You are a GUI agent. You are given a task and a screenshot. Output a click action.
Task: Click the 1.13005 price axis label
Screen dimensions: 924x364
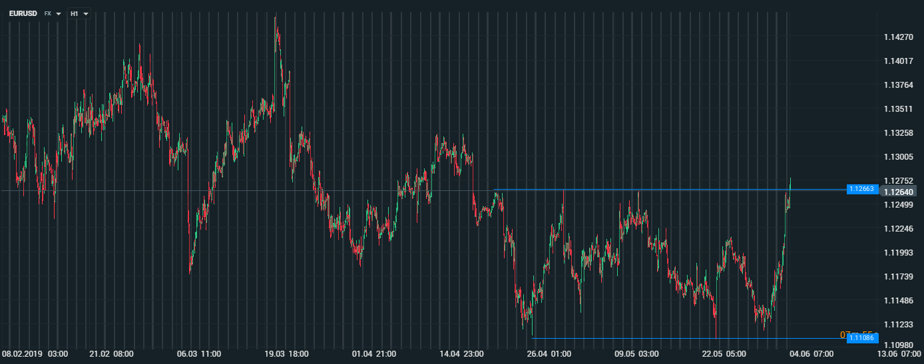coord(899,157)
